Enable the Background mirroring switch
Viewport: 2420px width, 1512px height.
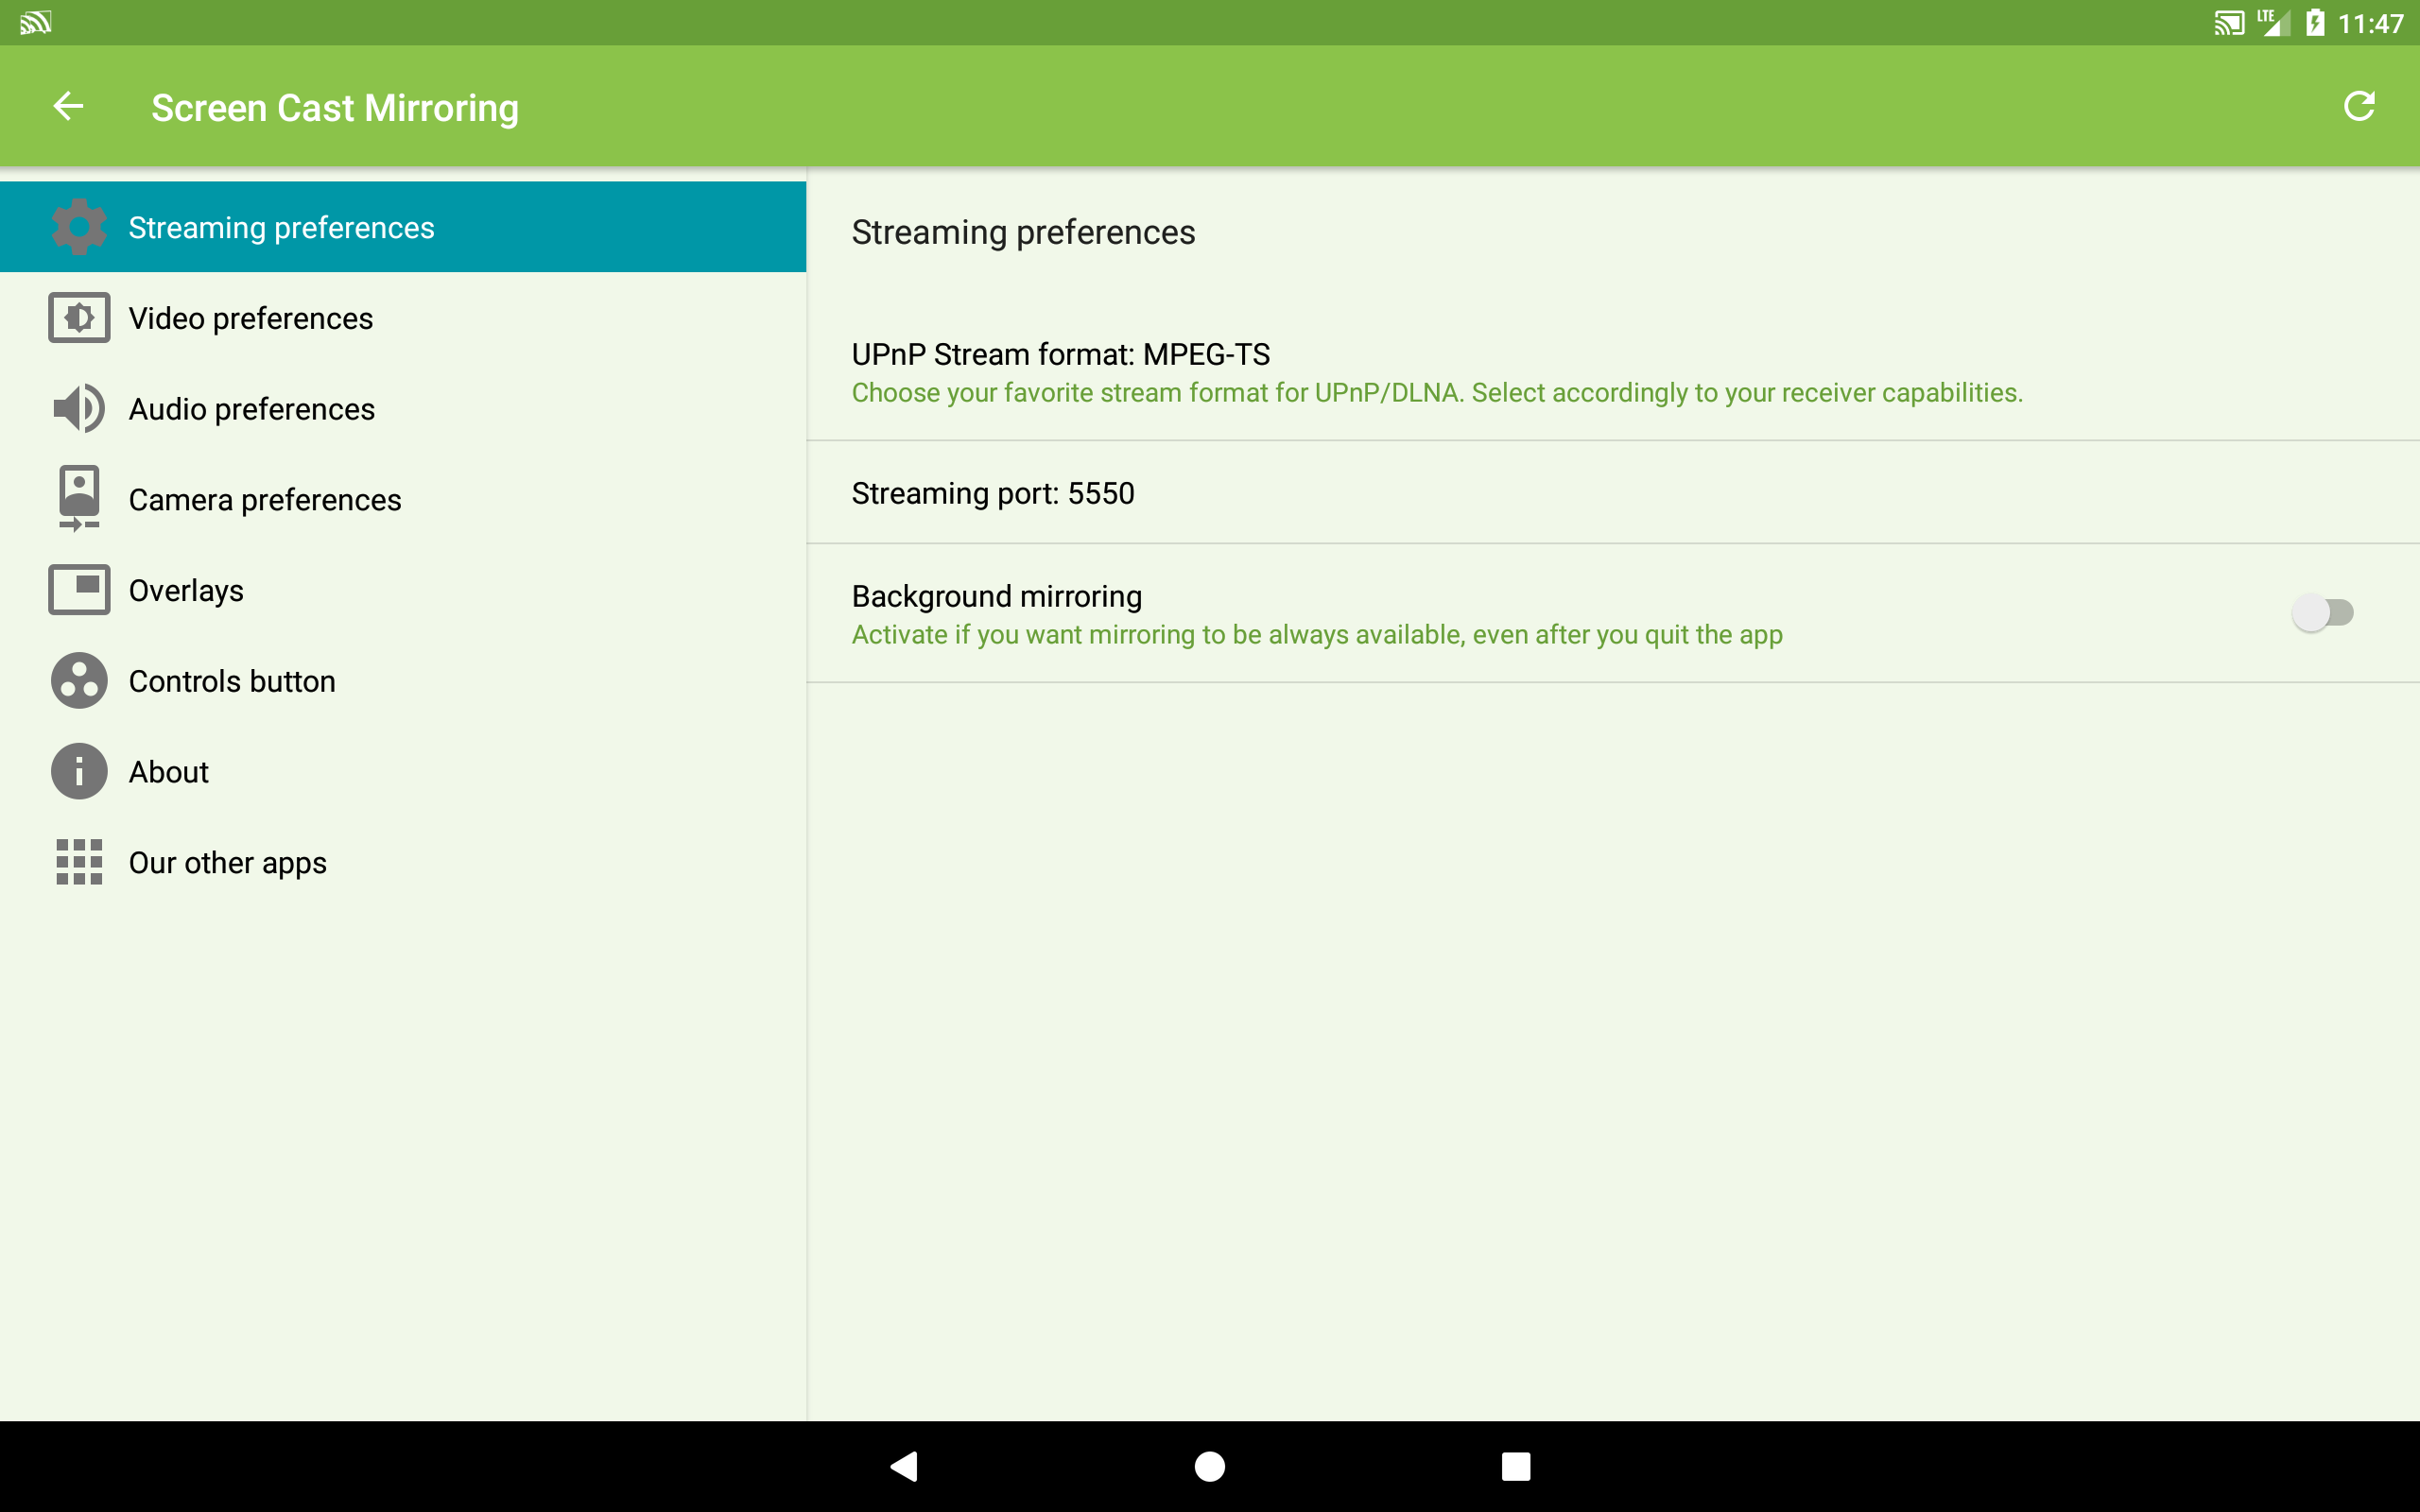coord(2322,612)
